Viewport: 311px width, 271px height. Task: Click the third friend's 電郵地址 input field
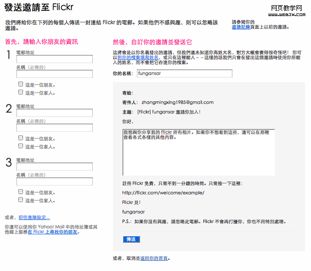(54, 167)
